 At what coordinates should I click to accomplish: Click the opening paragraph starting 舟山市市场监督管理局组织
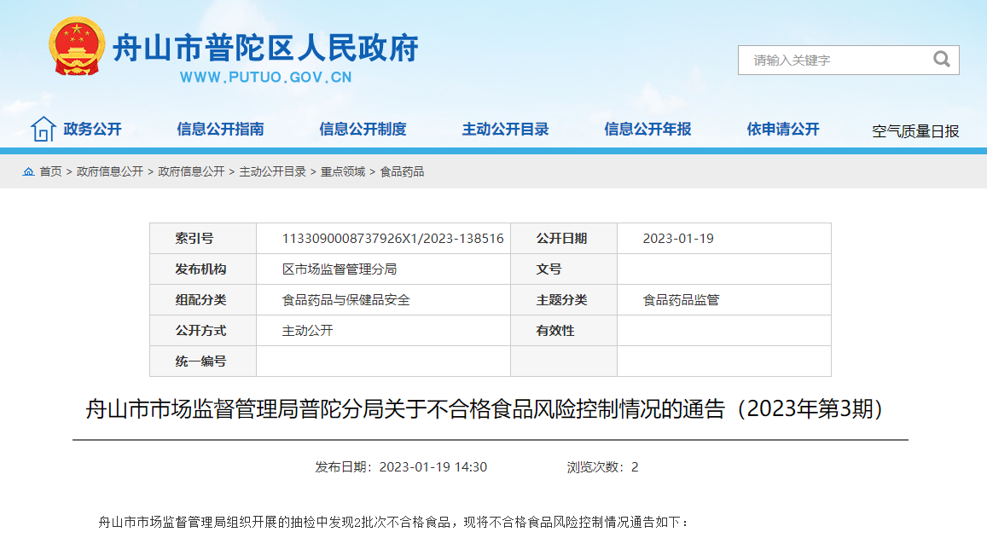tap(393, 522)
